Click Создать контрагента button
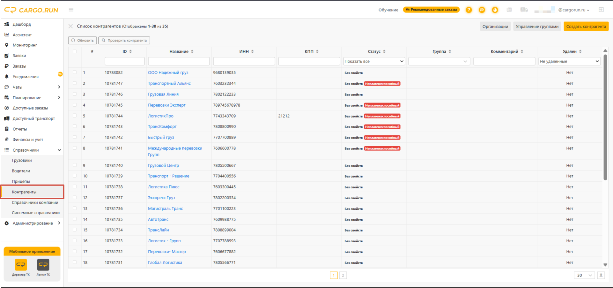613x288 pixels. [586, 27]
